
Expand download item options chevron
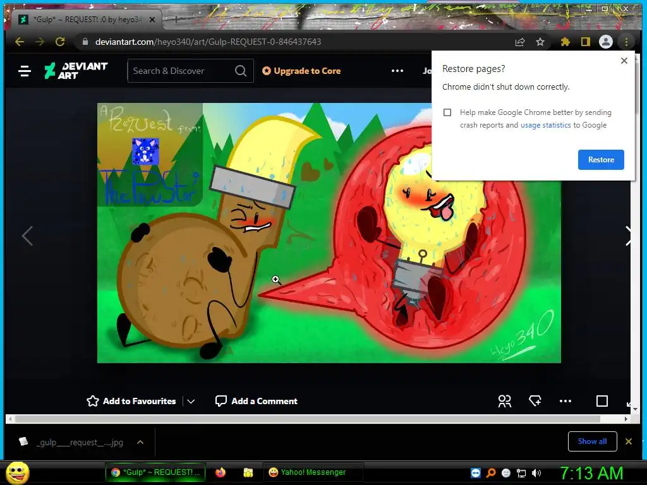click(140, 442)
